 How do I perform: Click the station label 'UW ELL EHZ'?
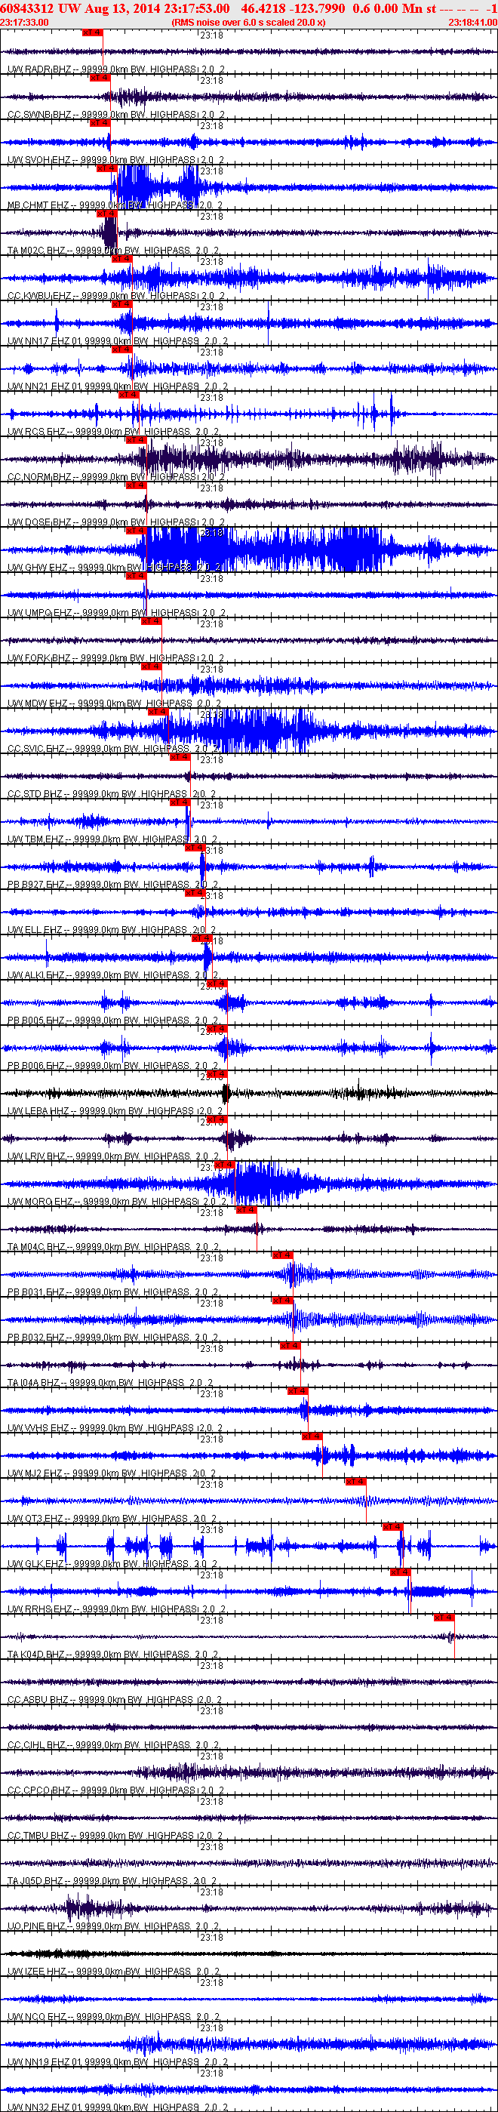[x=35, y=931]
